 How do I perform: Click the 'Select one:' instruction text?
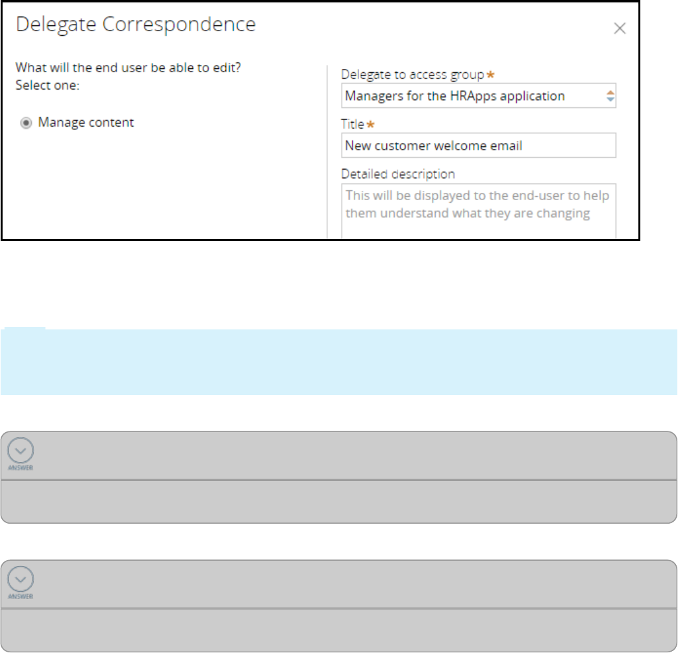(x=47, y=85)
